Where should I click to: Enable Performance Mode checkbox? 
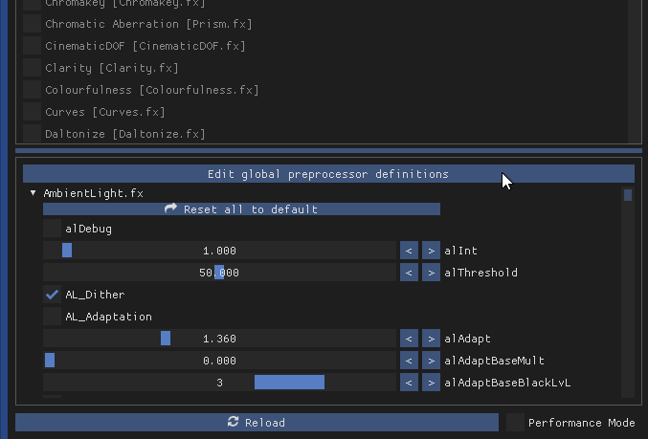coord(515,423)
